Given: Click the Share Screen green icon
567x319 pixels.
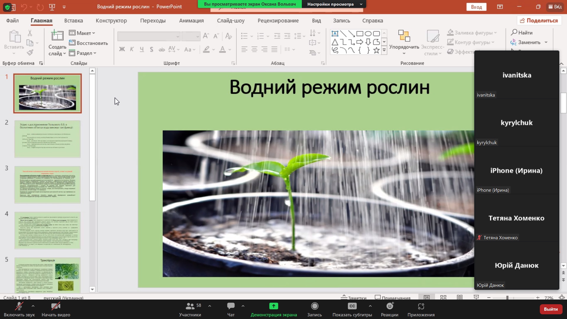Looking at the screenshot, I should (x=273, y=306).
